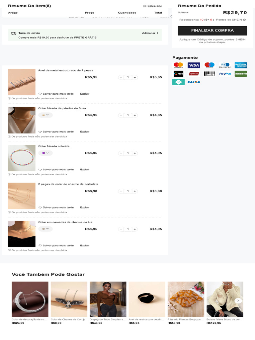Click the Selecione option in item summary
Image resolution: width=255 pixels, height=340 pixels.
(153, 6)
